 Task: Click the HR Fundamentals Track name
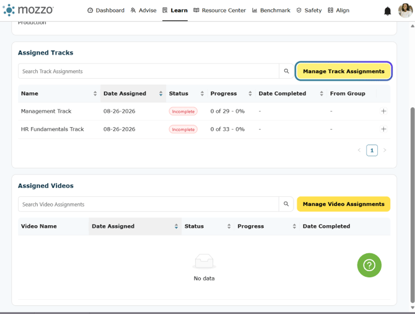point(53,129)
